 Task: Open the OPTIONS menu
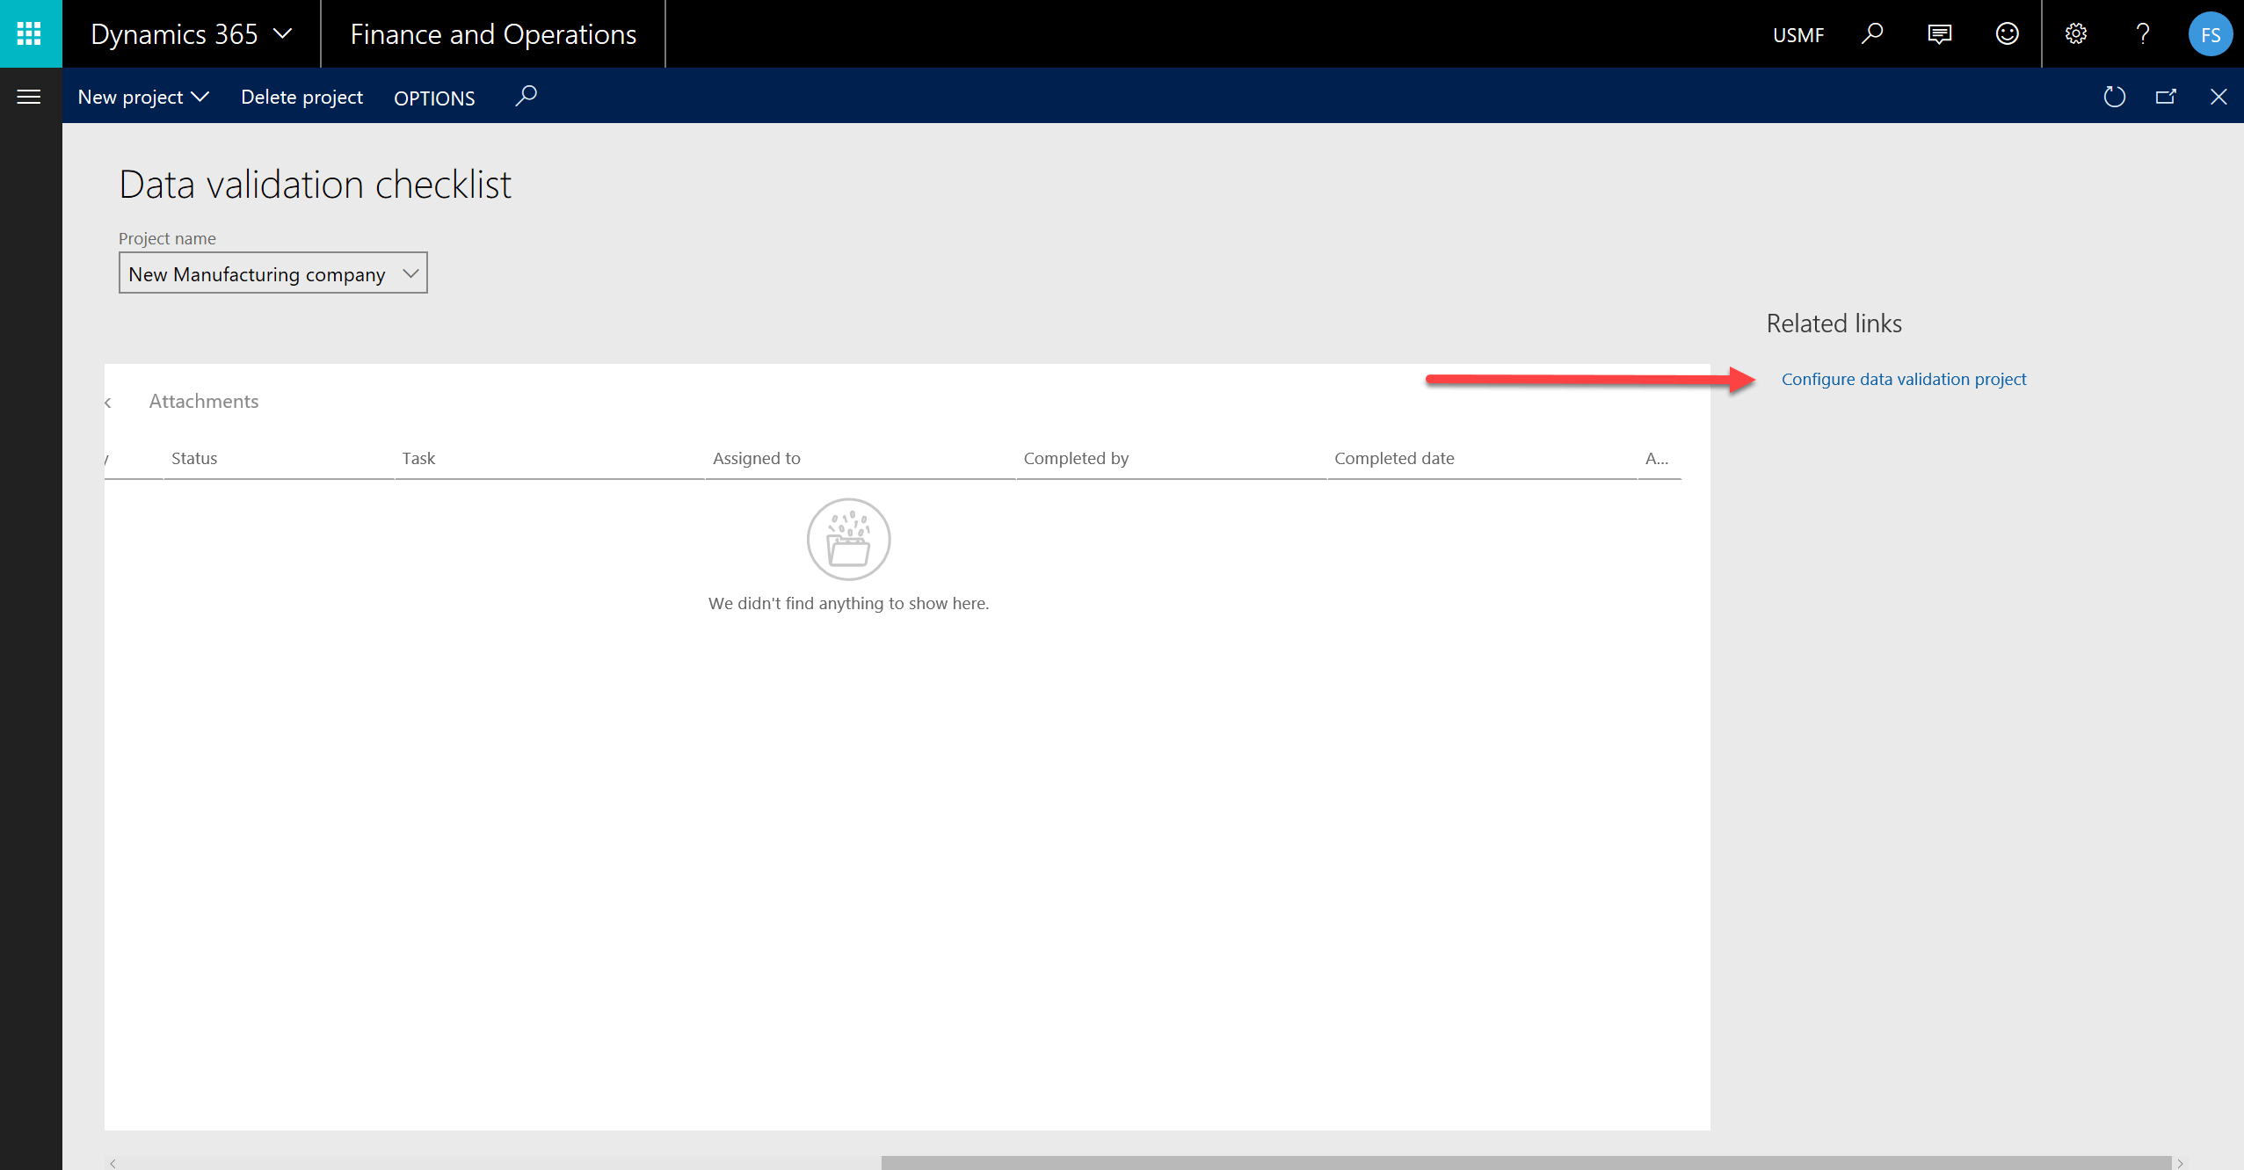[x=434, y=98]
